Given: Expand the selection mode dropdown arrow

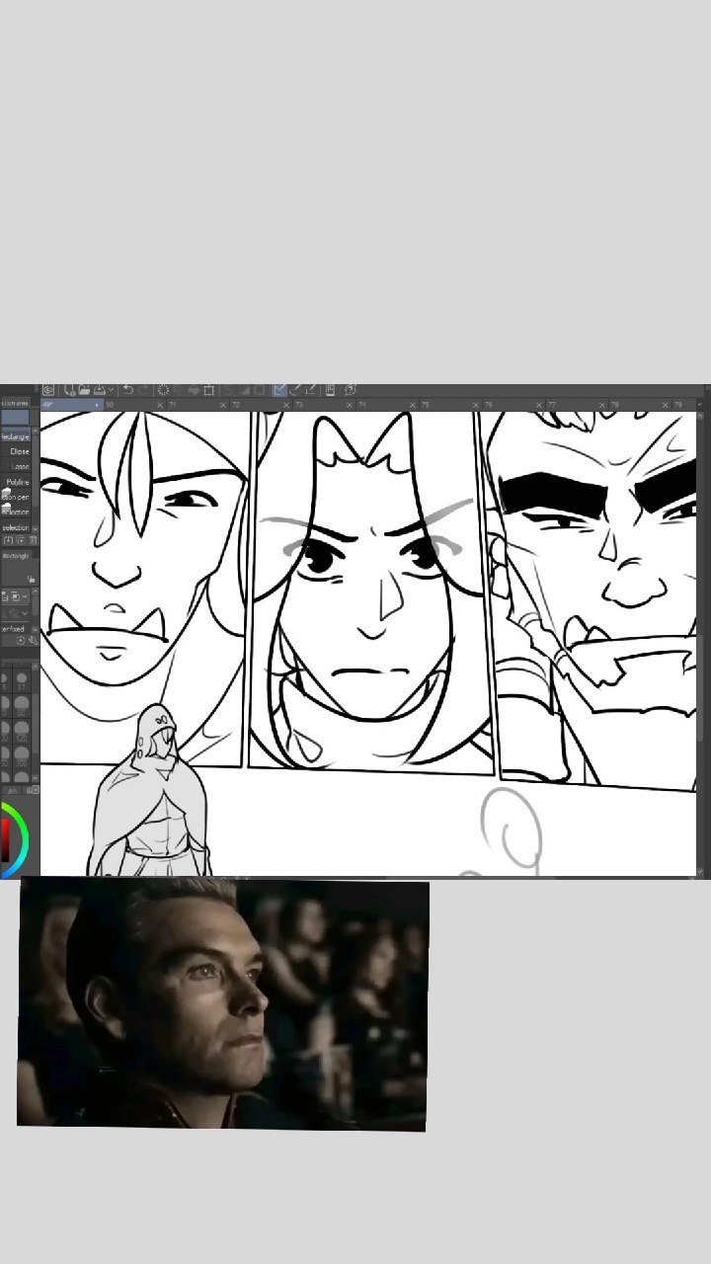Looking at the screenshot, I should click(x=25, y=596).
